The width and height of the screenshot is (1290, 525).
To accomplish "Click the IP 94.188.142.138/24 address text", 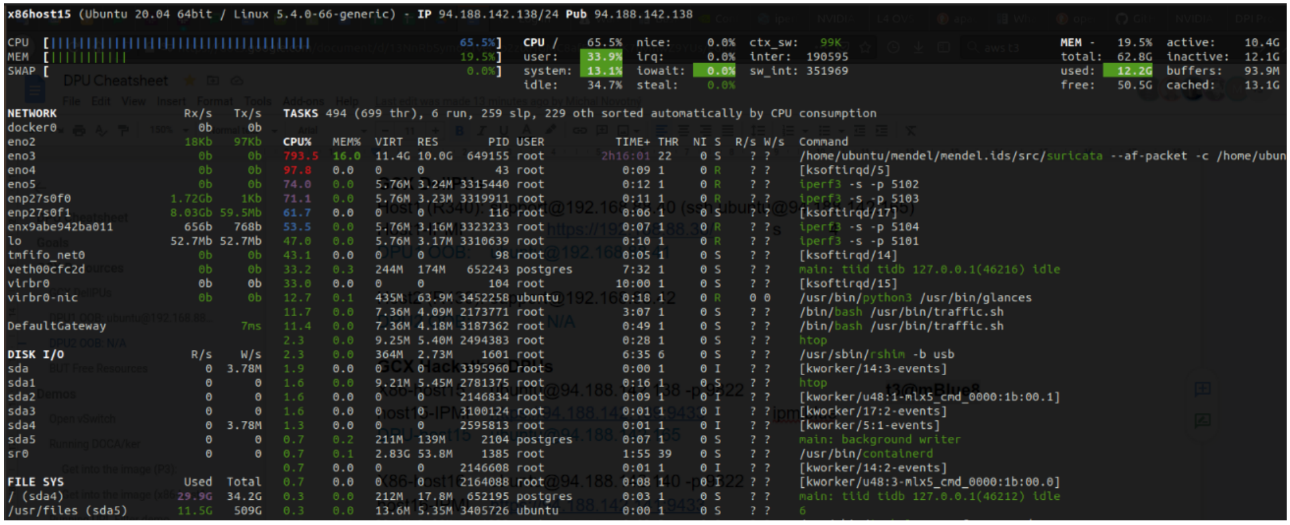I will (x=488, y=14).
